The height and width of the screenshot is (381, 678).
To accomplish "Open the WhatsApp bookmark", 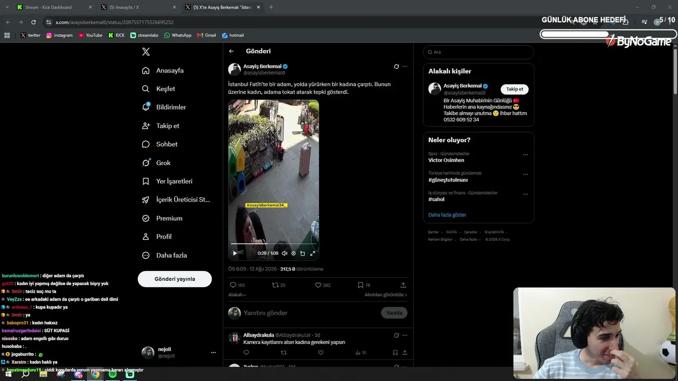I will click(178, 35).
